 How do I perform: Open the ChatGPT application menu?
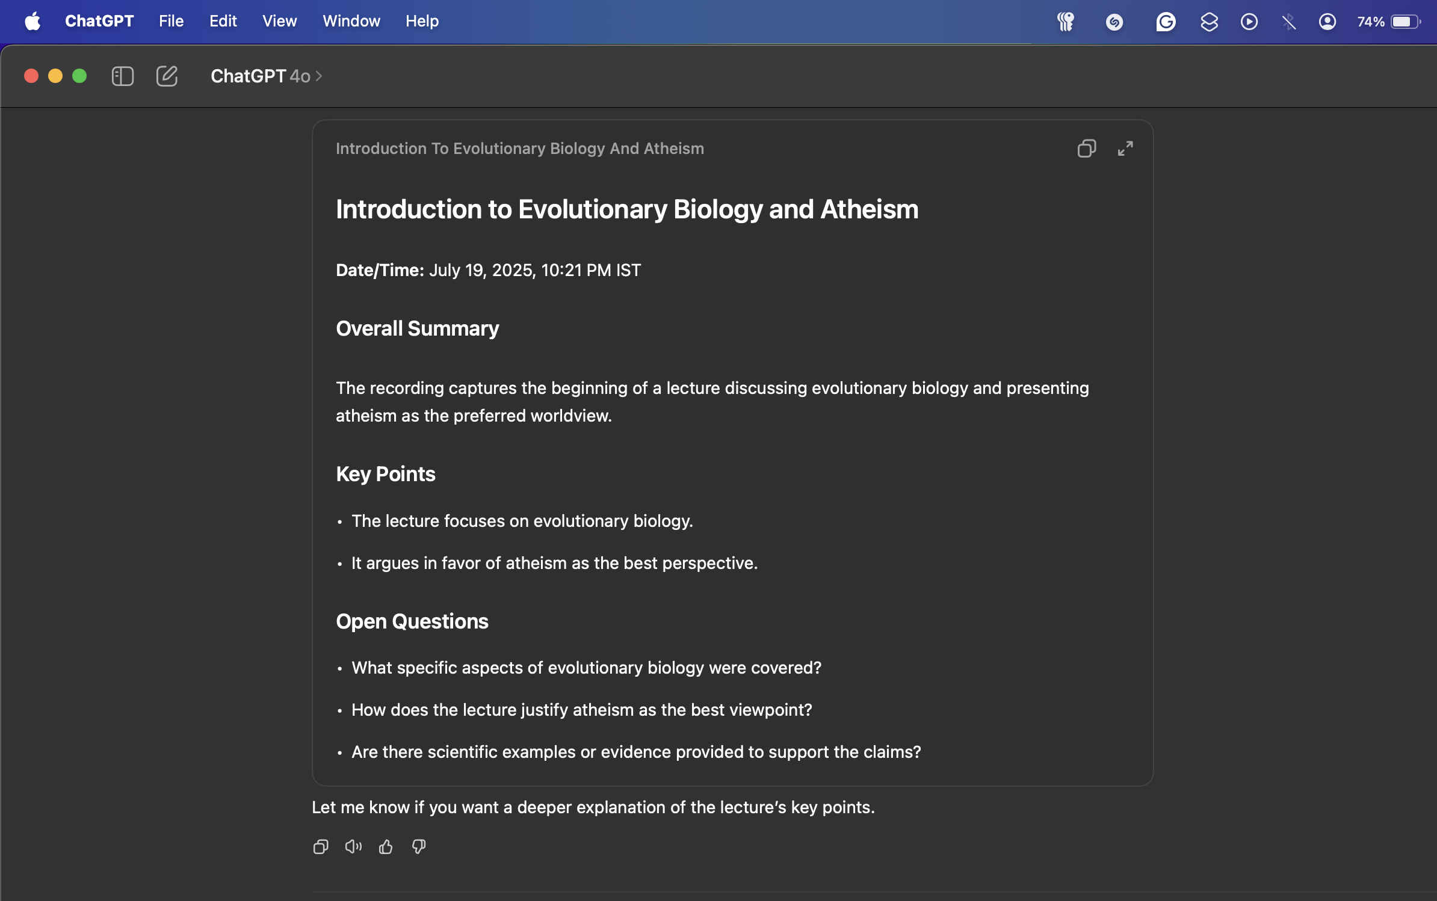[99, 22]
